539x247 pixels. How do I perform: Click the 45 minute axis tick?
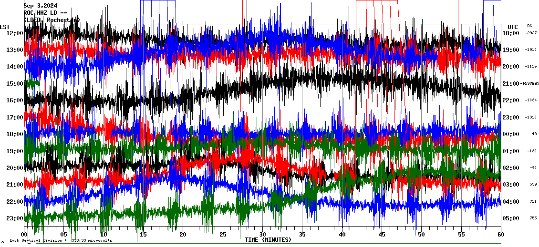point(381,235)
